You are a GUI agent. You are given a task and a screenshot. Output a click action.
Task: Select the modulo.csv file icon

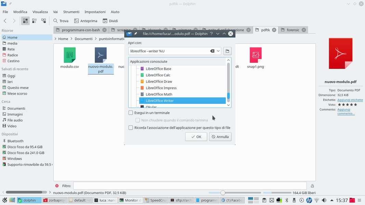click(69, 55)
